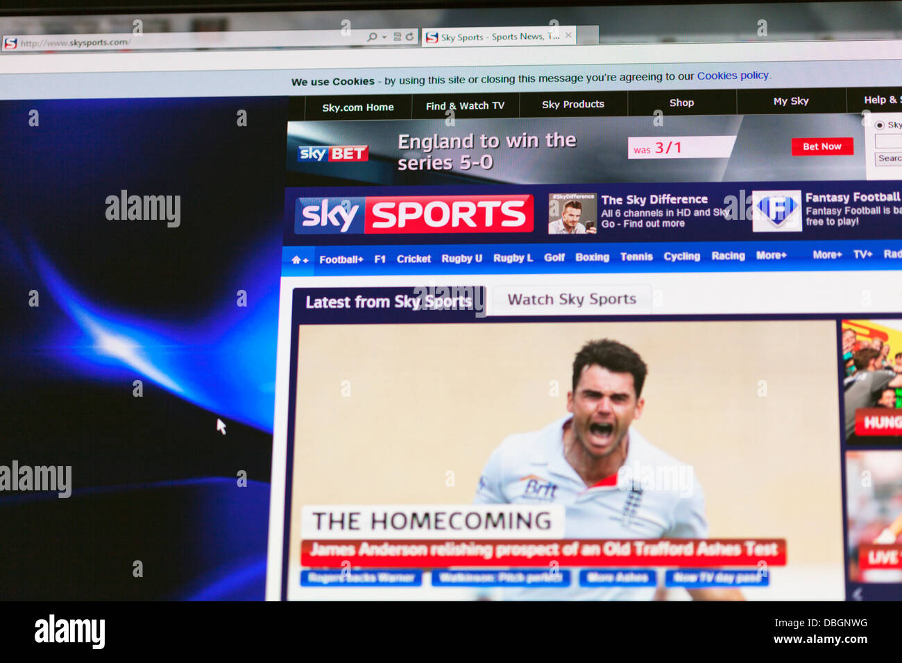Click the Search button

coord(889,158)
